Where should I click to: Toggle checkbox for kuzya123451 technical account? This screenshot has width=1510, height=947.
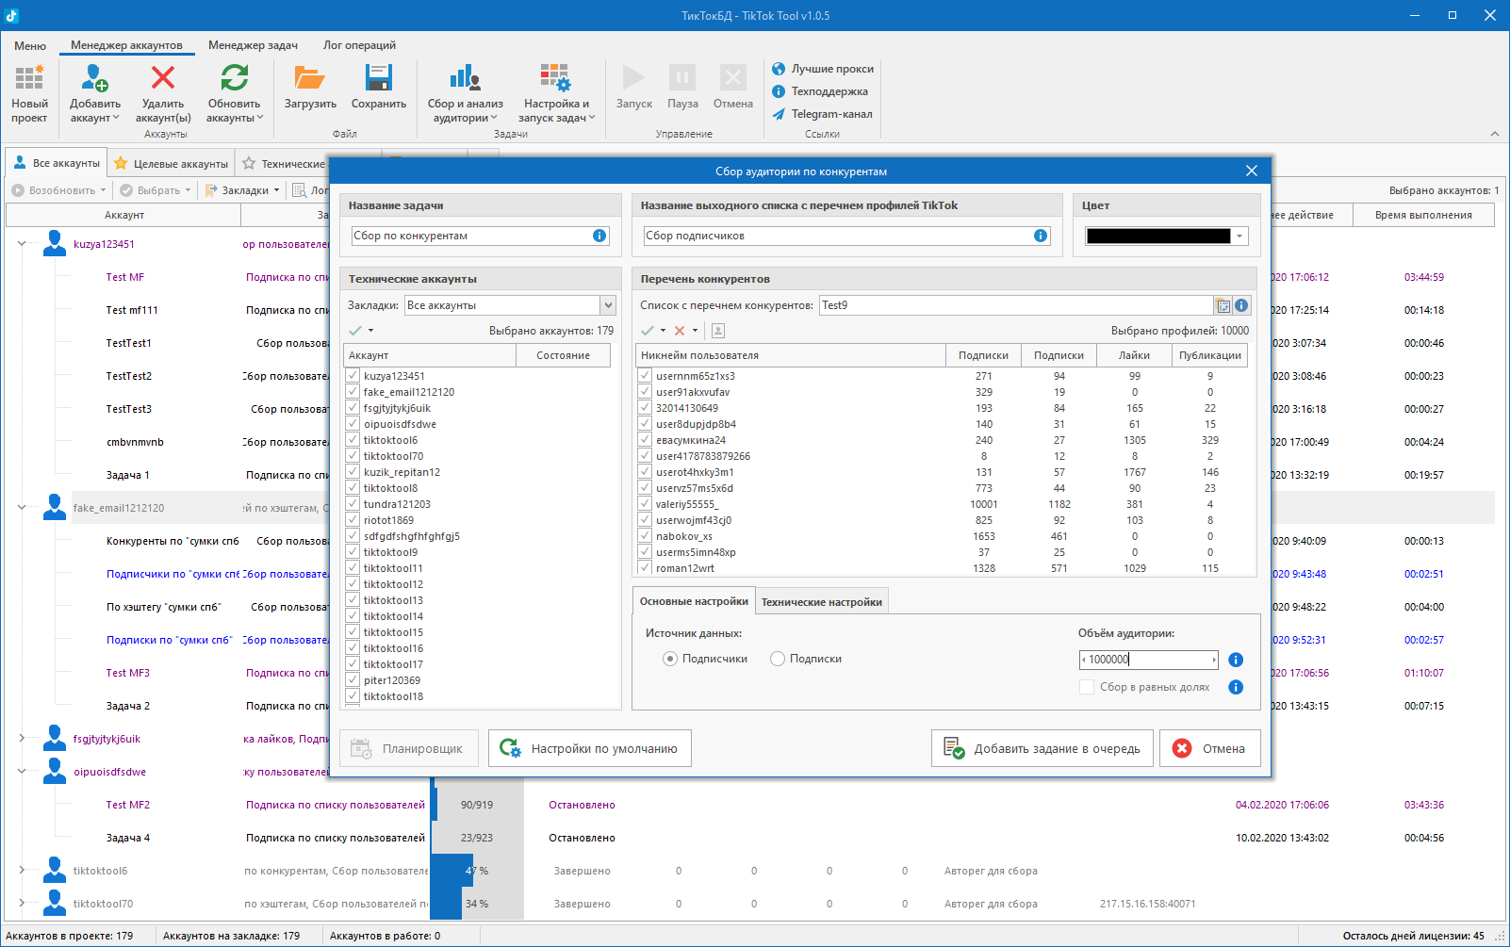click(353, 376)
